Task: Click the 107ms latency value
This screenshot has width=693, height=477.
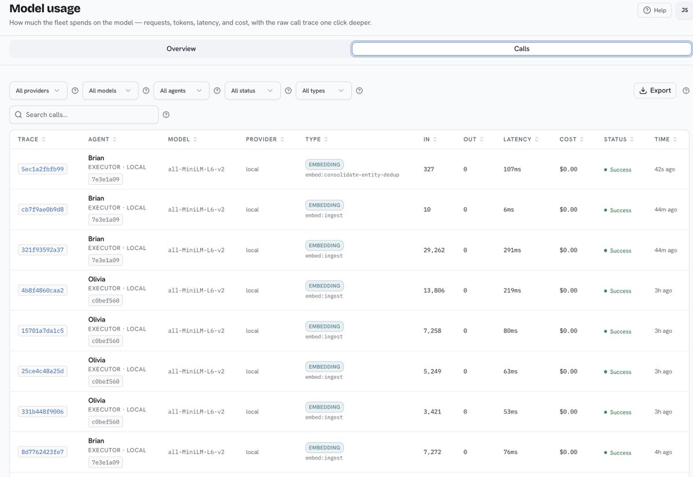Action: (512, 169)
